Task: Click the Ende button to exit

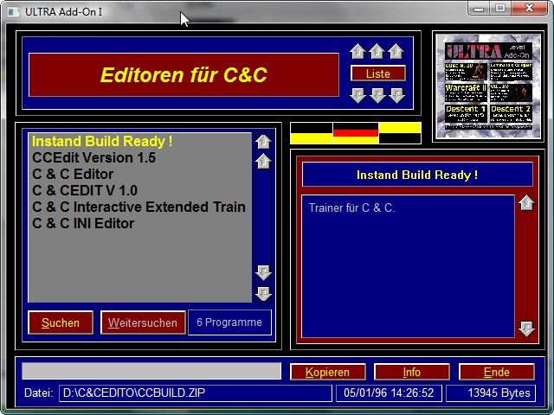Action: (x=496, y=372)
